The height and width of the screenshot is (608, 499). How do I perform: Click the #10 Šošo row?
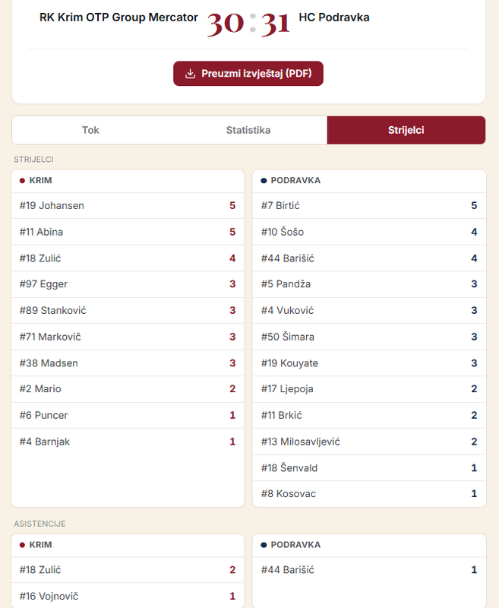click(x=369, y=232)
